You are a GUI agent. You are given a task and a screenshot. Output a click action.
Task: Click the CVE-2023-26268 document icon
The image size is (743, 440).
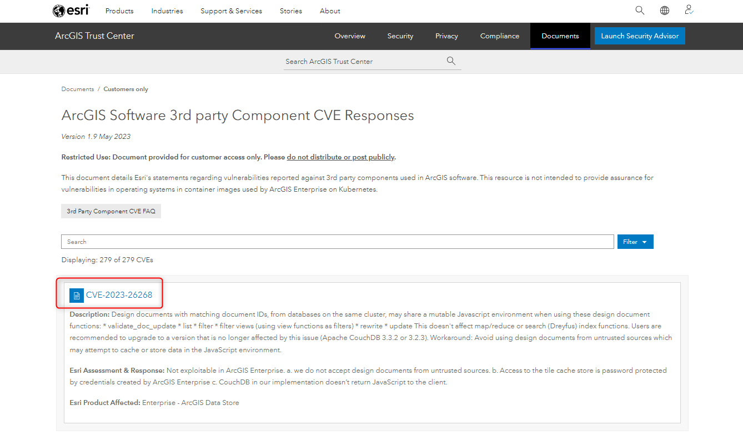(77, 296)
